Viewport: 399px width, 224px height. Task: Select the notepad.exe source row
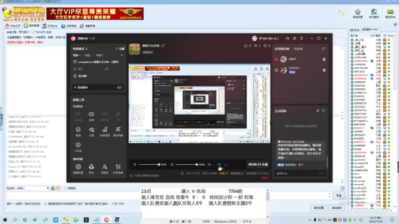click(x=98, y=62)
